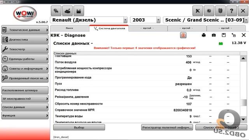Open Единицы работы menu

click(25, 59)
